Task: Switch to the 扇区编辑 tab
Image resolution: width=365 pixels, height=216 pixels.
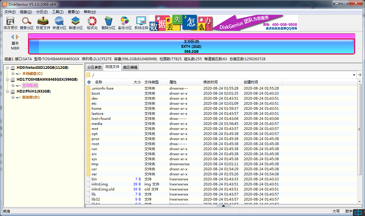Action: 130,67
